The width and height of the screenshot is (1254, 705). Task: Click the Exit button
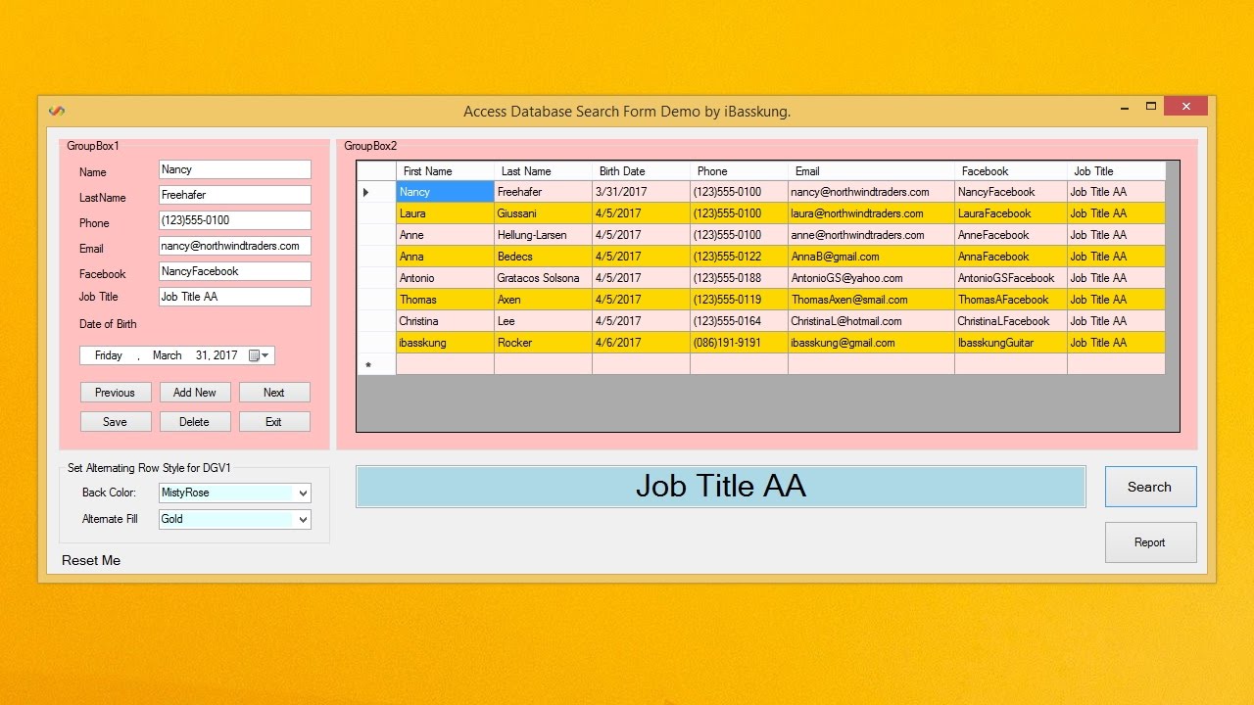click(274, 422)
